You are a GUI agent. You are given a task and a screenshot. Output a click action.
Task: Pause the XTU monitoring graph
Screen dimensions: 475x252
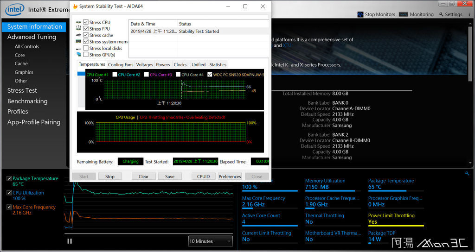(70, 241)
